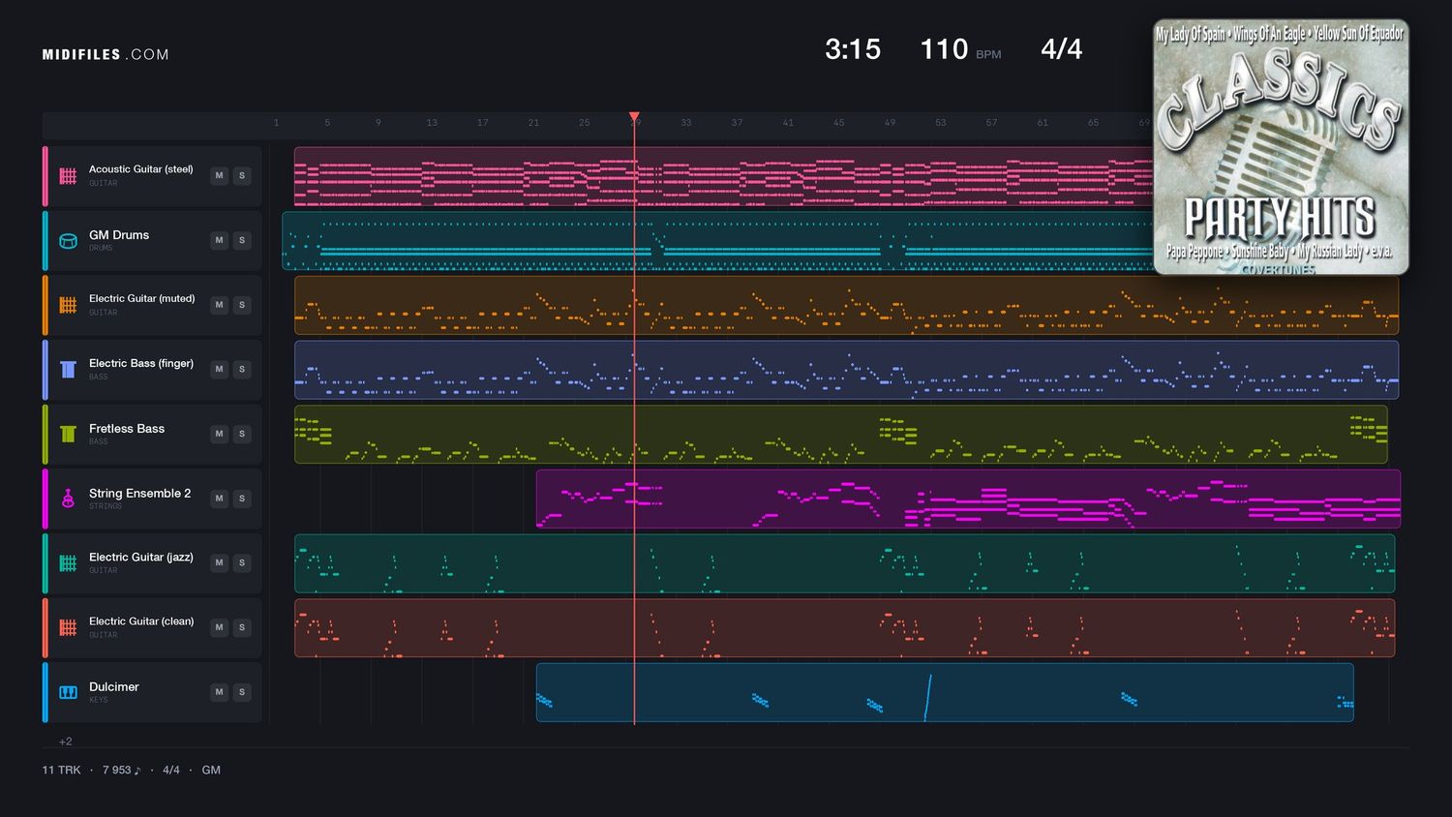Mute the Fretless Bass track
Viewport: 1452px width, 817px height.
pyautogui.click(x=220, y=434)
